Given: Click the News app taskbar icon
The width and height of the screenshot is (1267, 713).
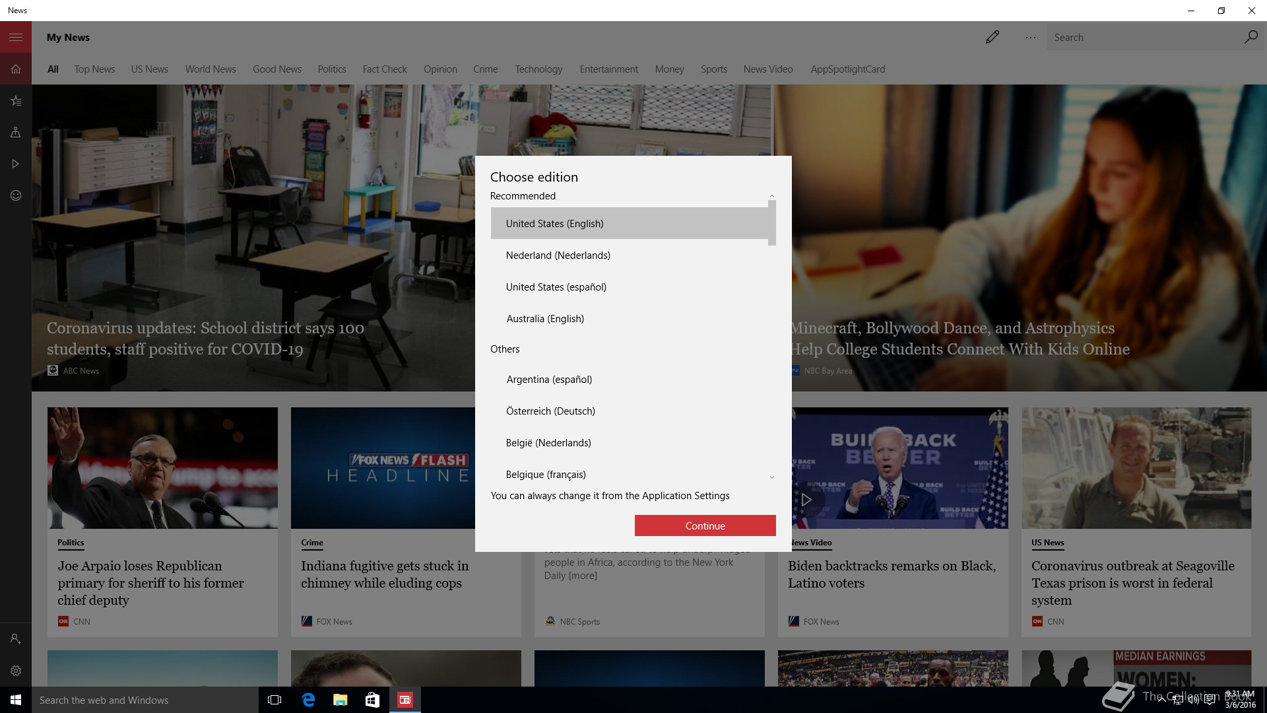Looking at the screenshot, I should point(405,700).
